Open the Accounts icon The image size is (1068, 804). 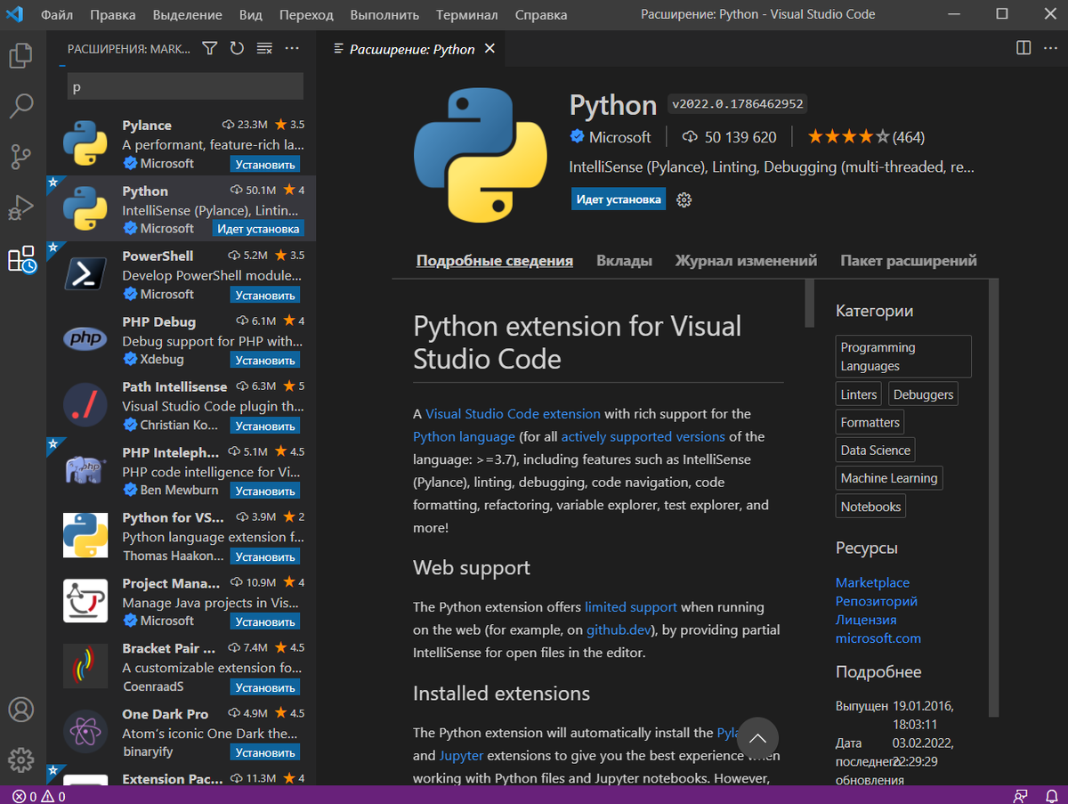pos(20,710)
